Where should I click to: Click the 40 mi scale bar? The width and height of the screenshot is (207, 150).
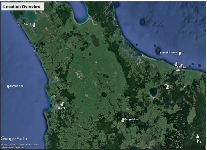coord(180,147)
